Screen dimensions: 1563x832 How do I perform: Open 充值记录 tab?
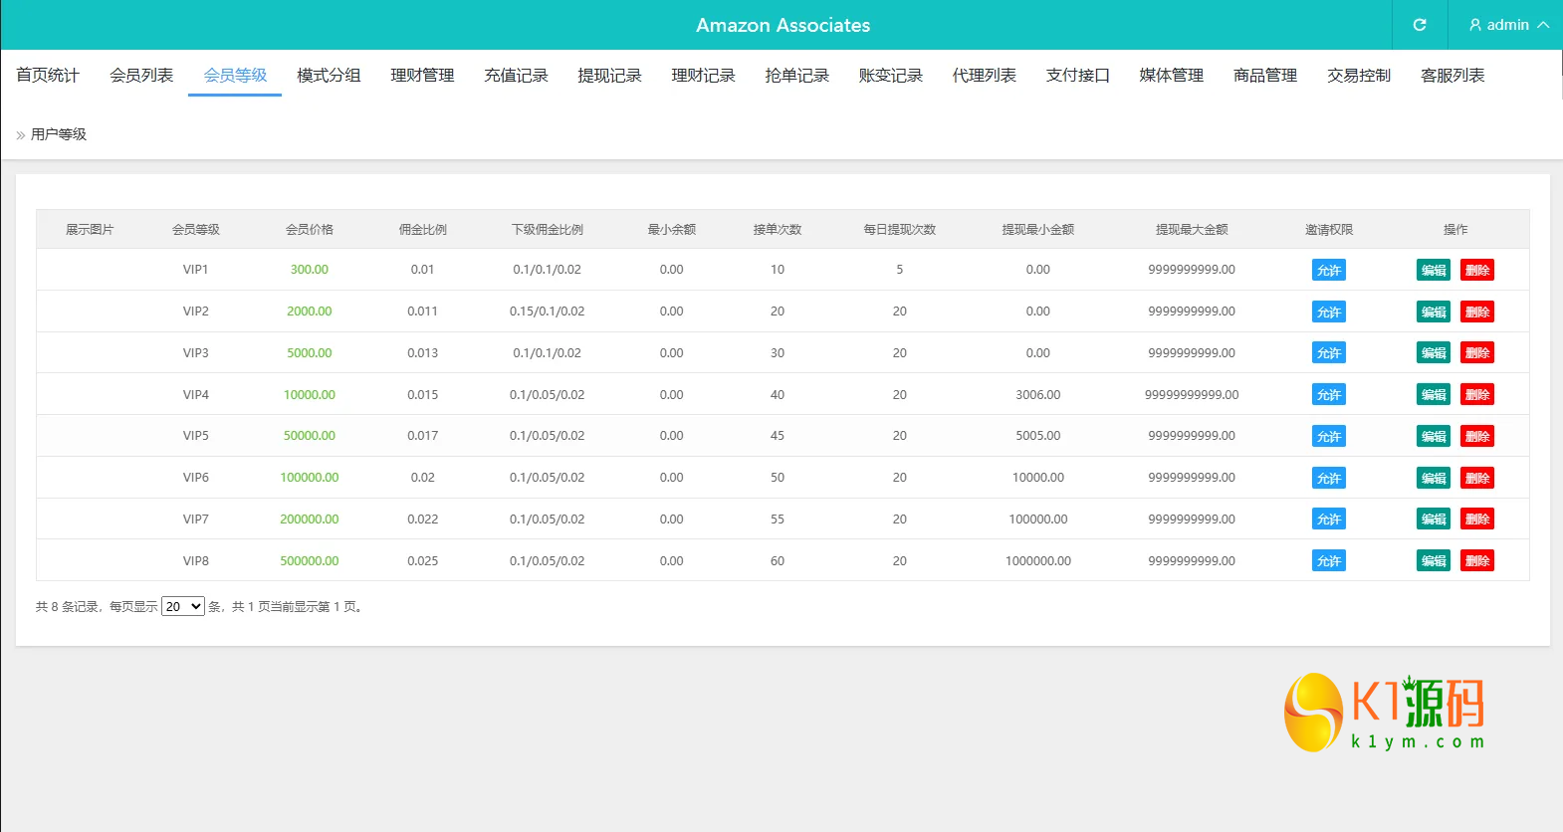(x=516, y=76)
